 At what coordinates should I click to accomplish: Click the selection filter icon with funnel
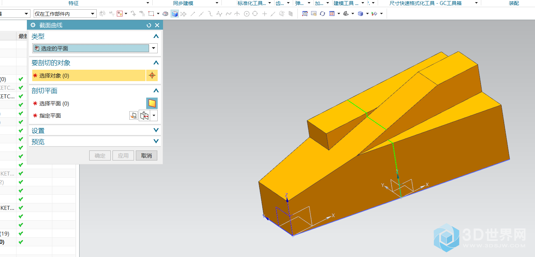click(x=120, y=14)
